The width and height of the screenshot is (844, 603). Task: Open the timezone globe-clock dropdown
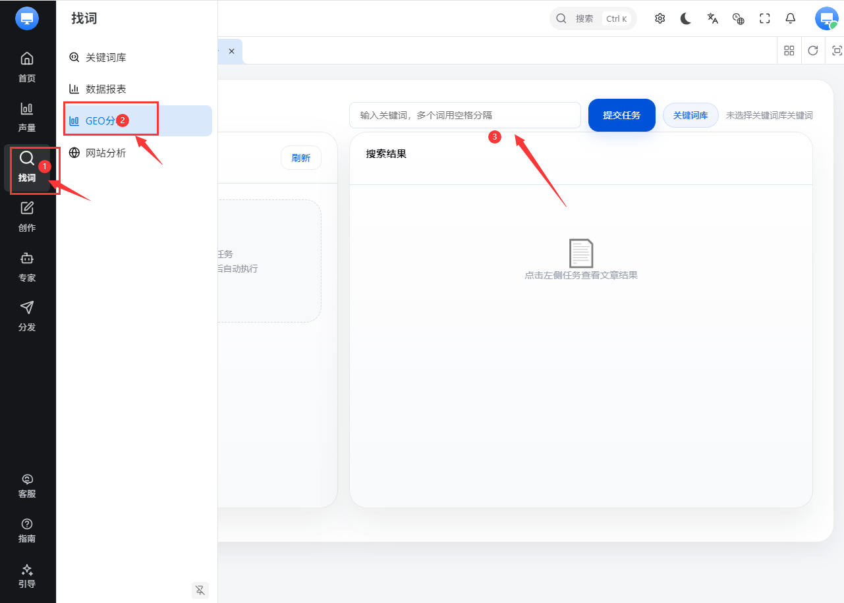click(x=739, y=18)
